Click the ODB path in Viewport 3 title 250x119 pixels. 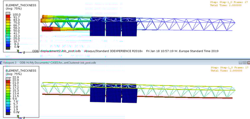[58, 63]
